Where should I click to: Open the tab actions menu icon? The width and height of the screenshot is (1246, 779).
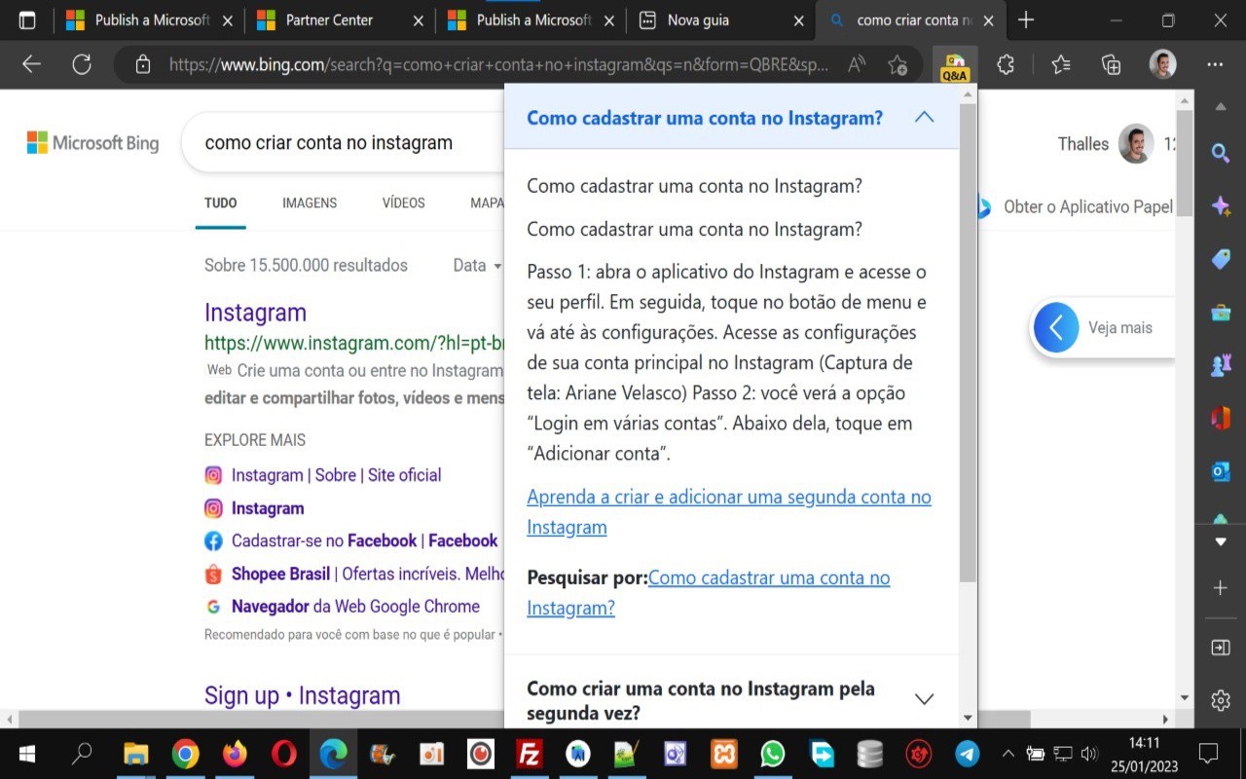pyautogui.click(x=27, y=20)
